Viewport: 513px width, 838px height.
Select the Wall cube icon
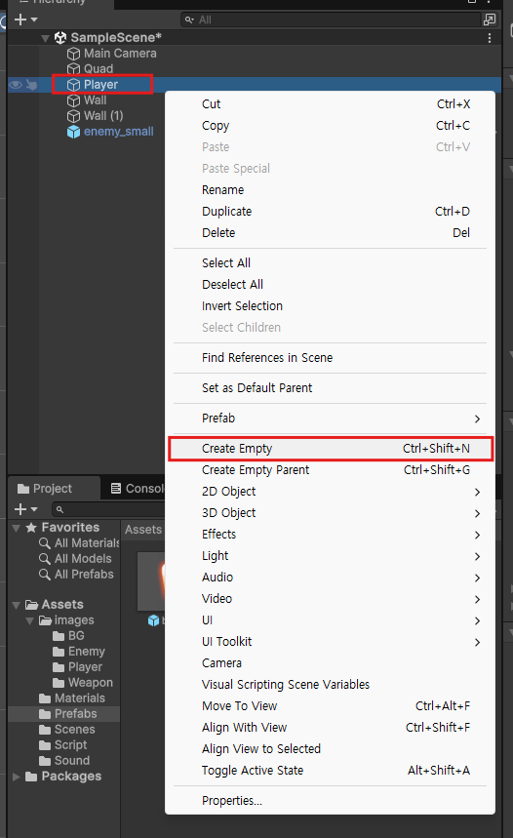point(73,100)
